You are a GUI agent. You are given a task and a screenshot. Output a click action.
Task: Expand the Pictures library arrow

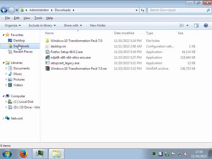pos(6,79)
